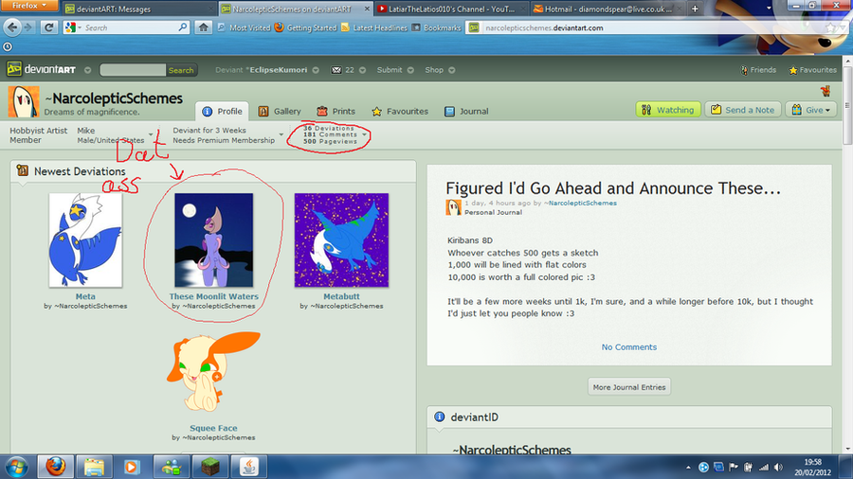
Task: Click the Windows Start orb
Action: 16,467
